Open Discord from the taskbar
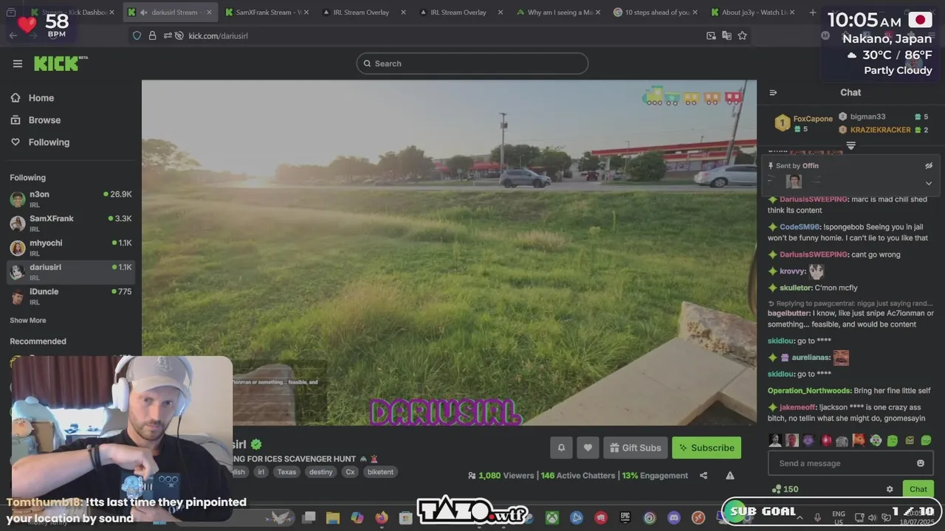Viewport: 945px width, 531px height. (x=673, y=518)
